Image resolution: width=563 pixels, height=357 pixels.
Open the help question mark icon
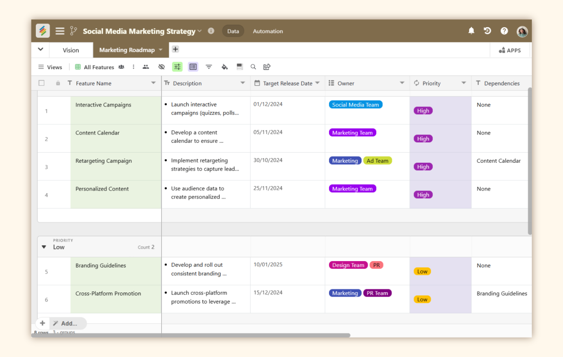(504, 31)
